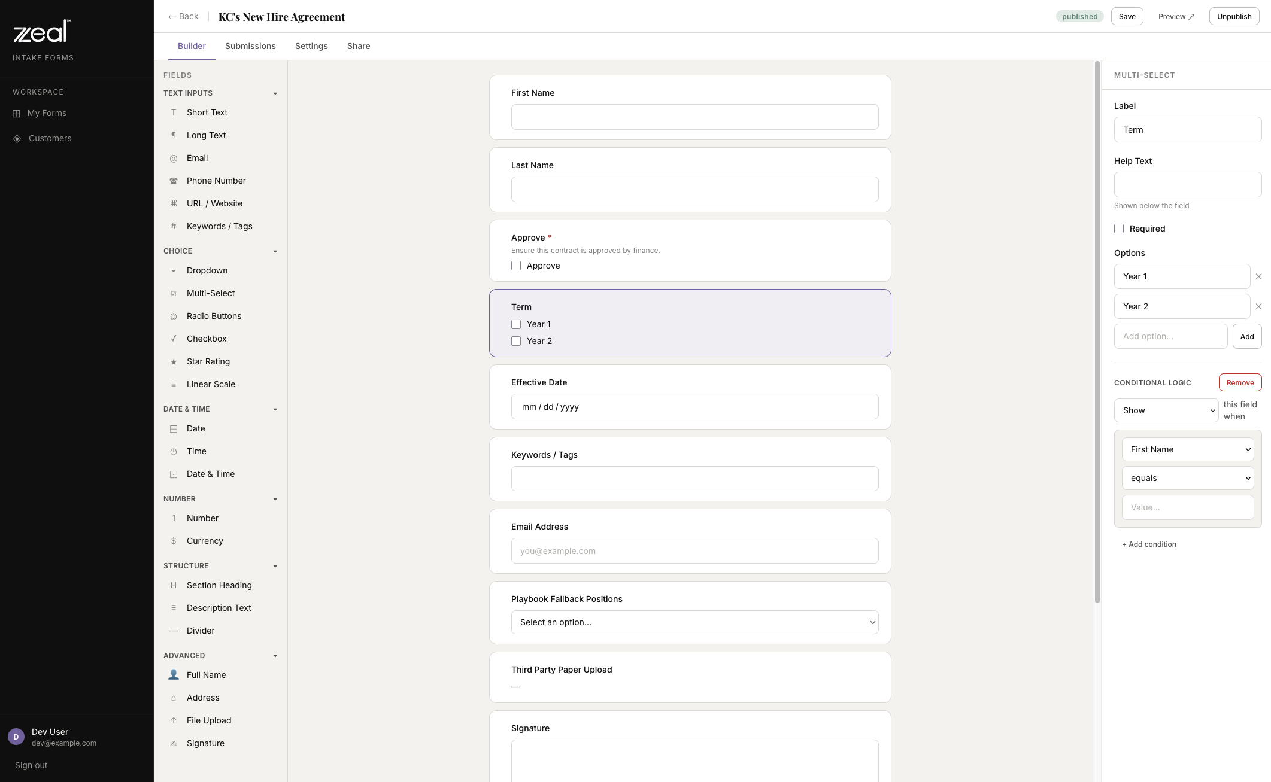Click the Email at-sign icon
This screenshot has height=782, width=1271.
pyautogui.click(x=174, y=158)
